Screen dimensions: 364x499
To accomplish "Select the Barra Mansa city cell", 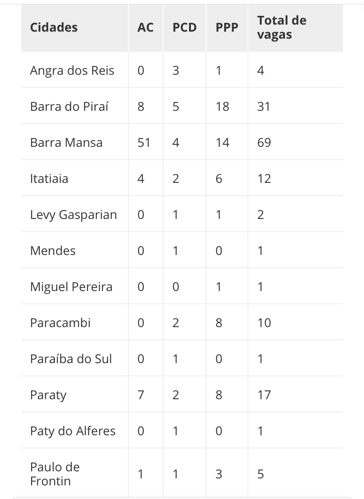I will [x=66, y=142].
